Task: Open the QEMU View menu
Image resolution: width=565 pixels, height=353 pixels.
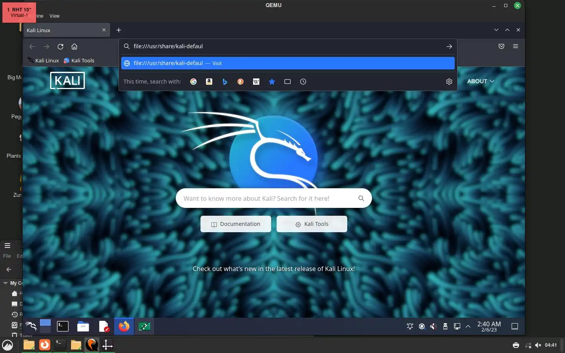Action: (55, 16)
